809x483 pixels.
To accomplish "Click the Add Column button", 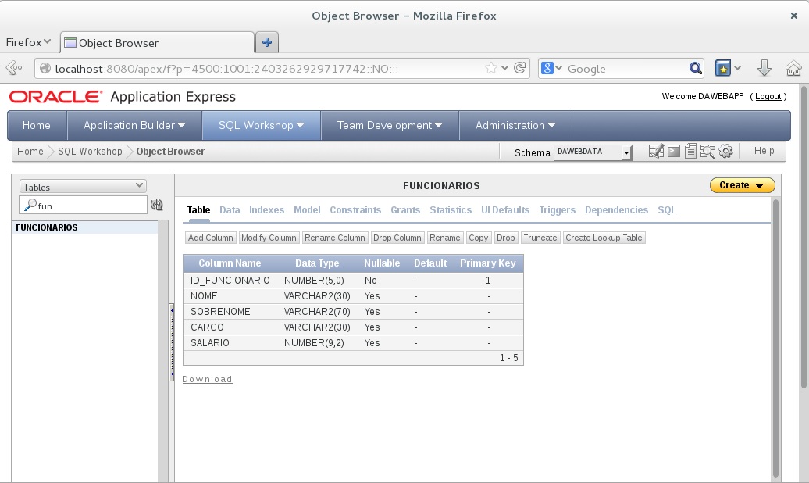I will [x=211, y=238].
